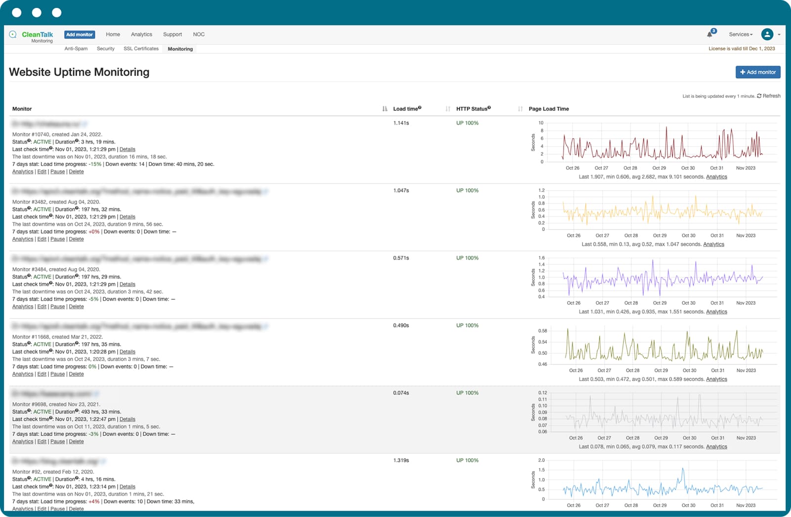Pause monitor #9698

pyautogui.click(x=57, y=441)
